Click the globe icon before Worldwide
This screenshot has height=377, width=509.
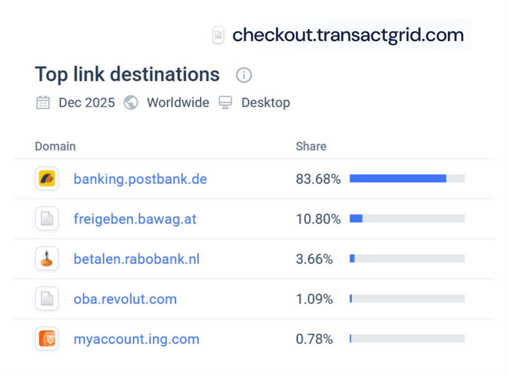pyautogui.click(x=130, y=102)
